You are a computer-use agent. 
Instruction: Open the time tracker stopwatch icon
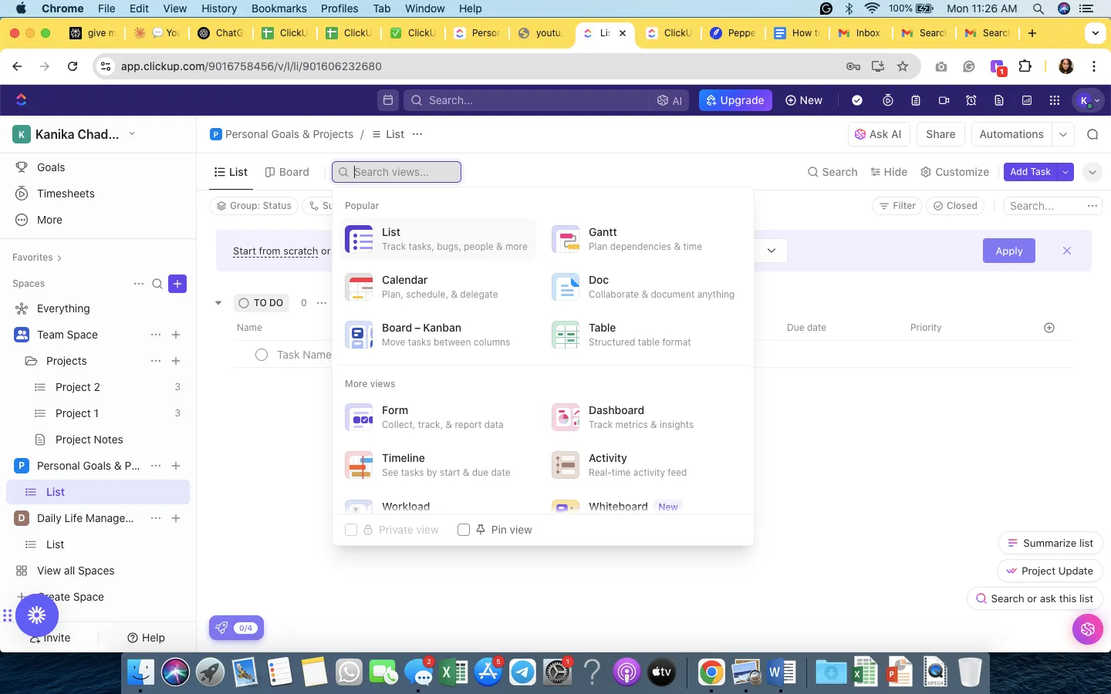888,100
